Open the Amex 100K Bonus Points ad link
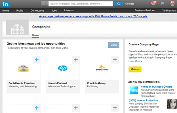The image size is (177, 113). (x=93, y=16)
